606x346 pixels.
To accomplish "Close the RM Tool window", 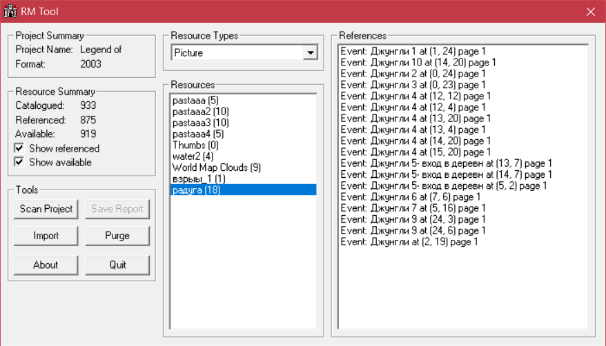I will 590,11.
